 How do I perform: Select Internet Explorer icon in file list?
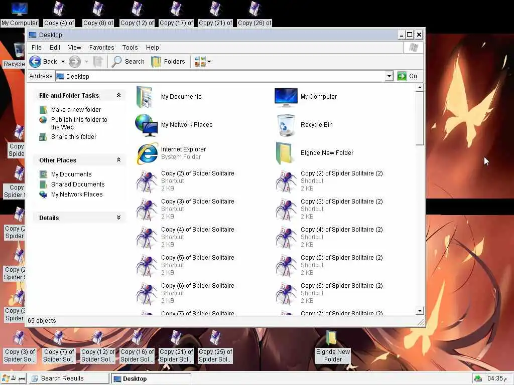[147, 153]
